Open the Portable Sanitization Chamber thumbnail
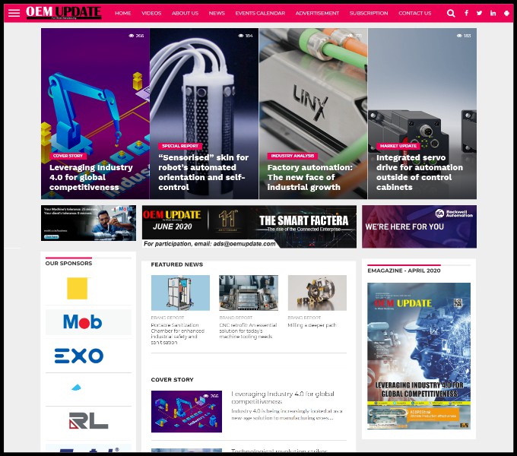The image size is (517, 456). pyautogui.click(x=180, y=293)
